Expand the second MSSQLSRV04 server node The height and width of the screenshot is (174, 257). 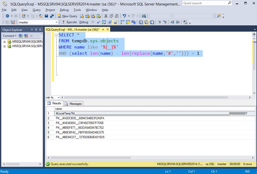click(5, 46)
